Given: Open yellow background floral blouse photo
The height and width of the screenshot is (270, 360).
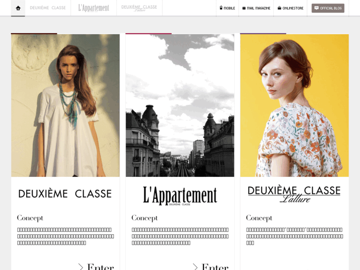Looking at the screenshot, I should [x=295, y=106].
